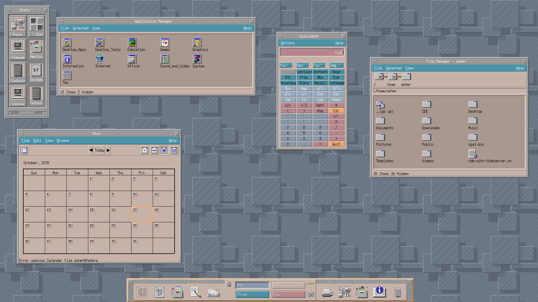Click the Today button in calendar
The height and width of the screenshot is (302, 538).
[99, 150]
